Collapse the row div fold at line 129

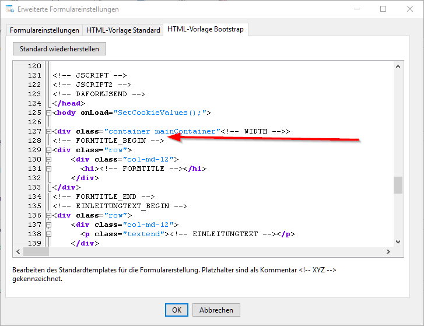[x=48, y=150]
